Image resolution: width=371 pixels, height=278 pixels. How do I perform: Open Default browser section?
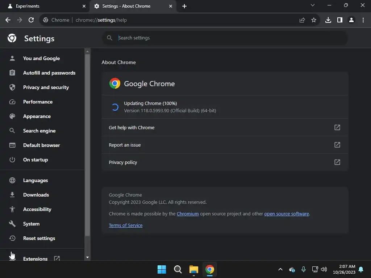tap(41, 145)
